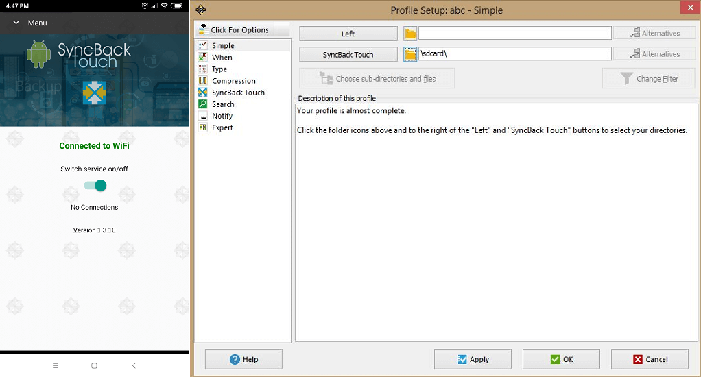
Task: Open Click For Options menu
Action: coord(243,29)
